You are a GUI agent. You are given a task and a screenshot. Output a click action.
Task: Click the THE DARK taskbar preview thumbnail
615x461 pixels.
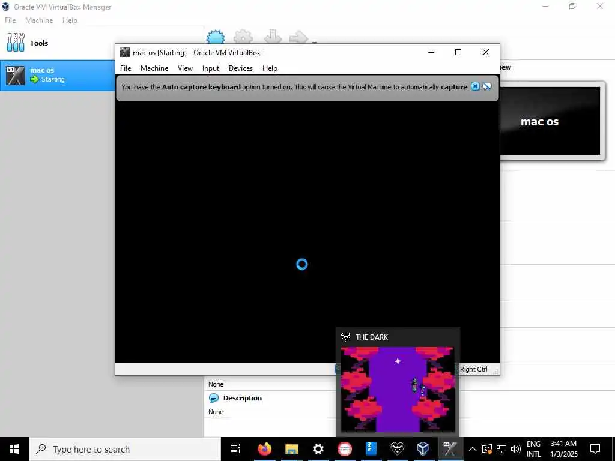[398, 389]
